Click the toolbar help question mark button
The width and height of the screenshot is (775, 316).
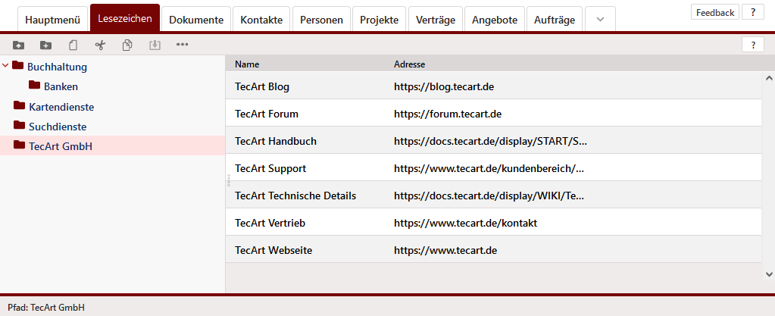click(752, 45)
